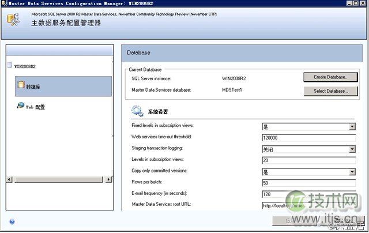The image size is (369, 233).
Task: Click Master Data Services root URL field
Action: click(309, 205)
